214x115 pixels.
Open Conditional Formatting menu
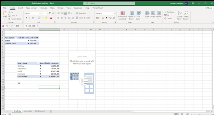pos(122,15)
